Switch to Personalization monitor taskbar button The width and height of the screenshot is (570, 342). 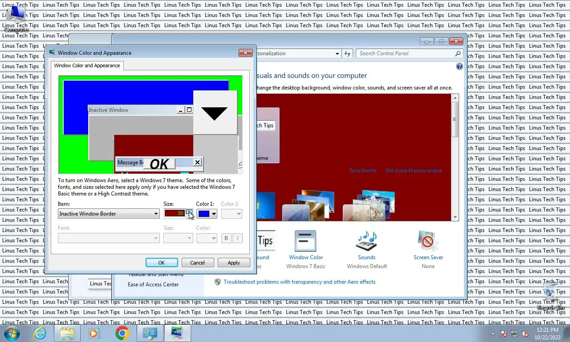click(x=177, y=333)
